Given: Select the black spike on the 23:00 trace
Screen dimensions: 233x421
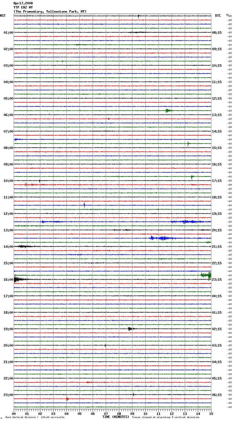Looking at the screenshot, I should [133, 394].
